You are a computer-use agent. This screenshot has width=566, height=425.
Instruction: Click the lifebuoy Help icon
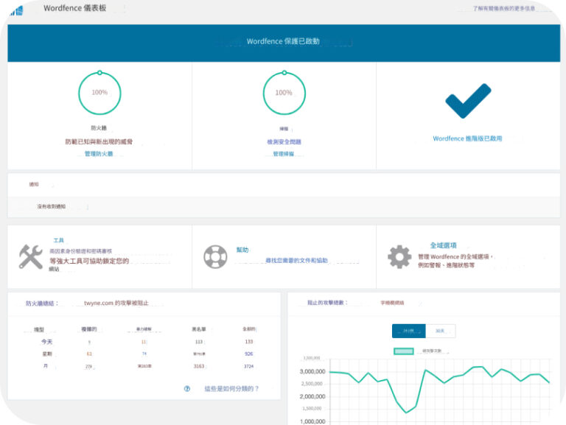pyautogui.click(x=215, y=256)
